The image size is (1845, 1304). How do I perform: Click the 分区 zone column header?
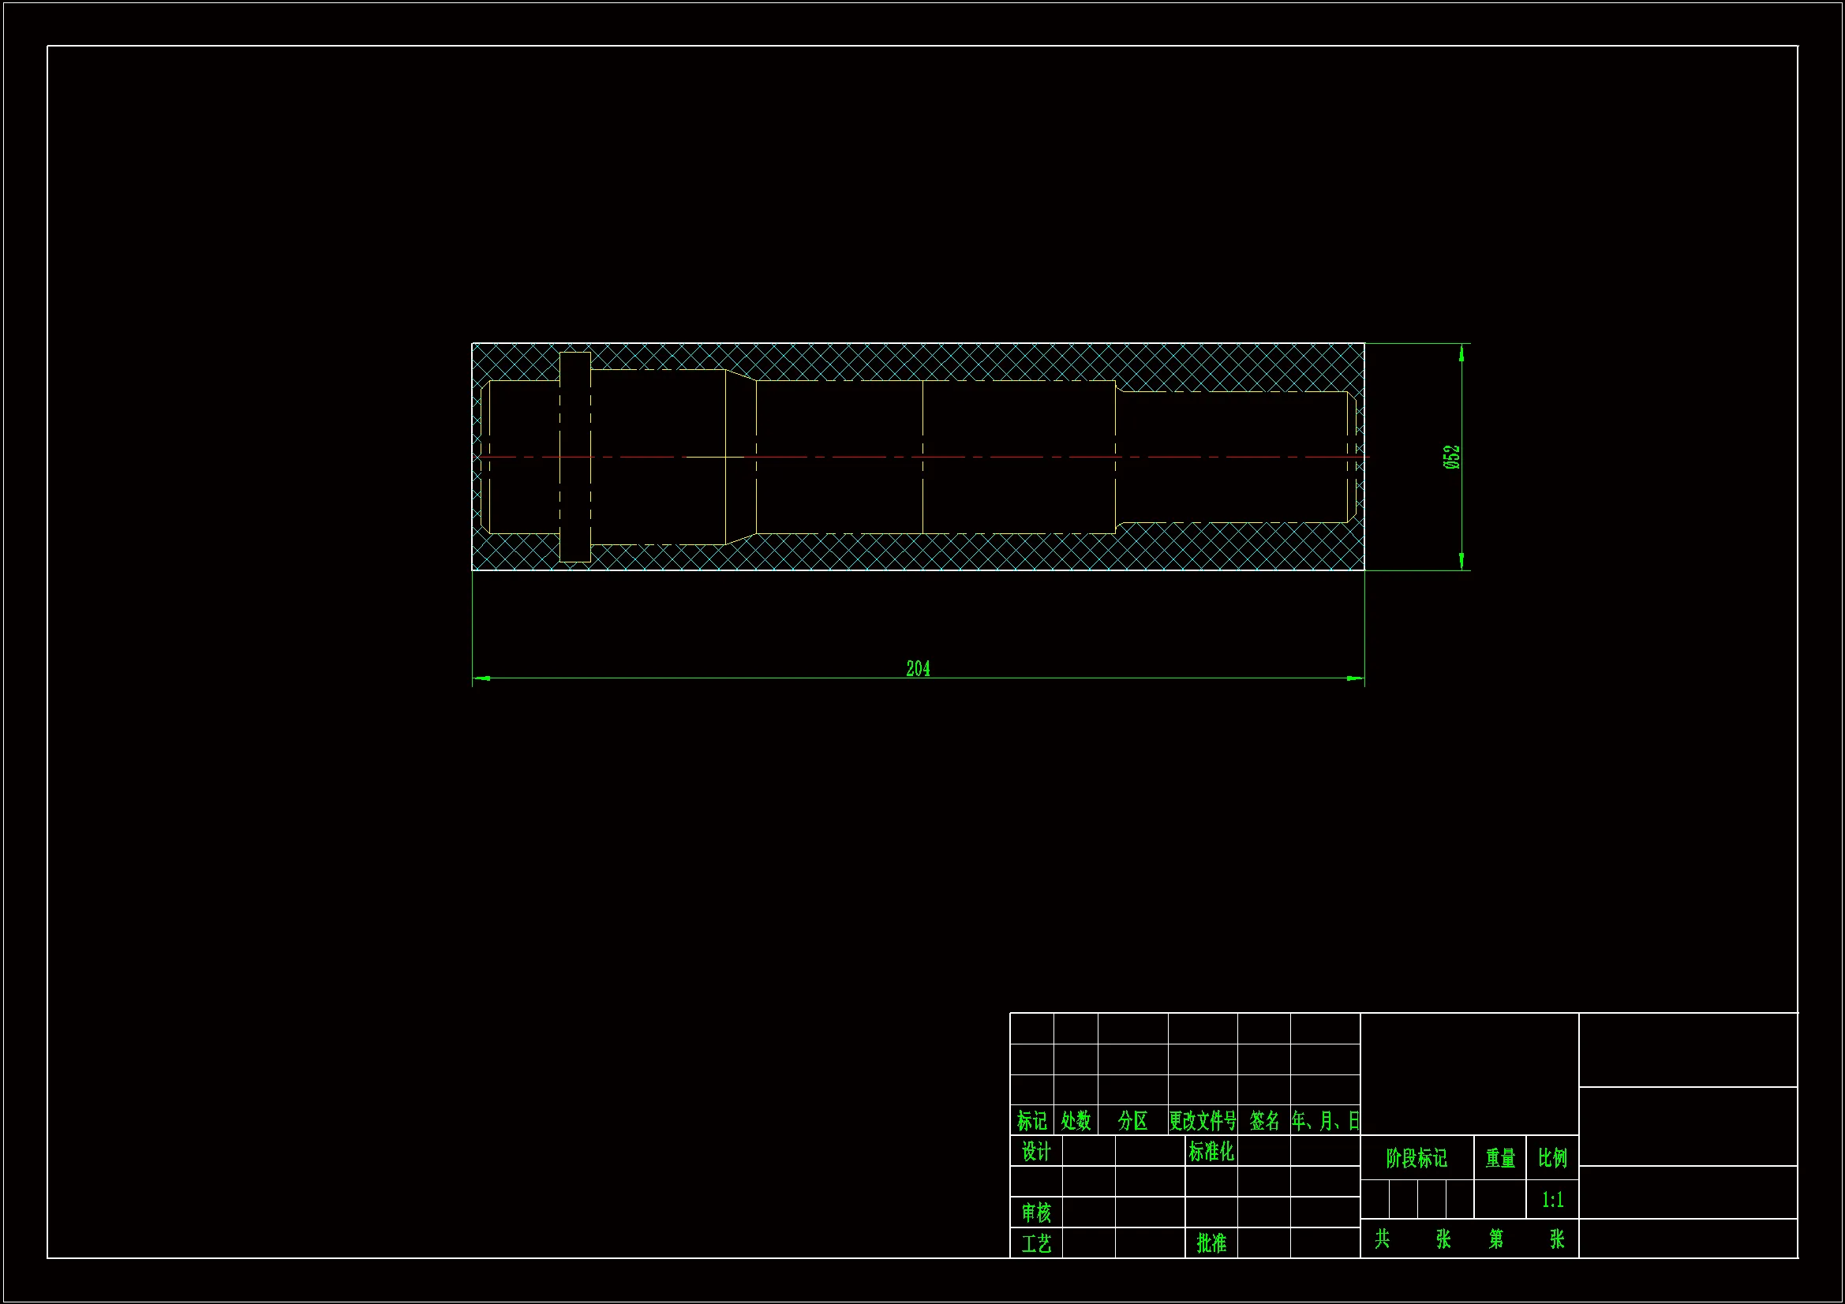(x=1132, y=1120)
